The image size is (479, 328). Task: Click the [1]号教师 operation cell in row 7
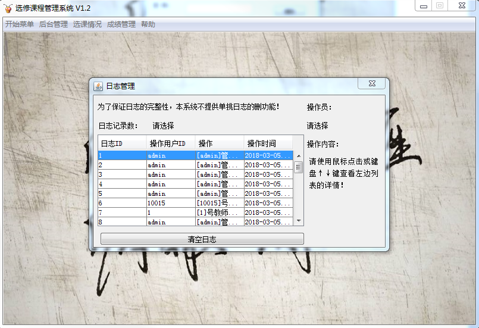[x=220, y=213]
